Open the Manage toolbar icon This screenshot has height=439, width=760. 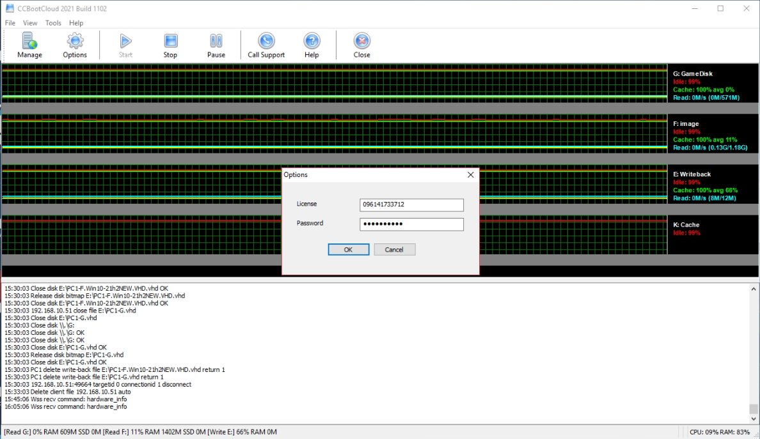point(29,42)
